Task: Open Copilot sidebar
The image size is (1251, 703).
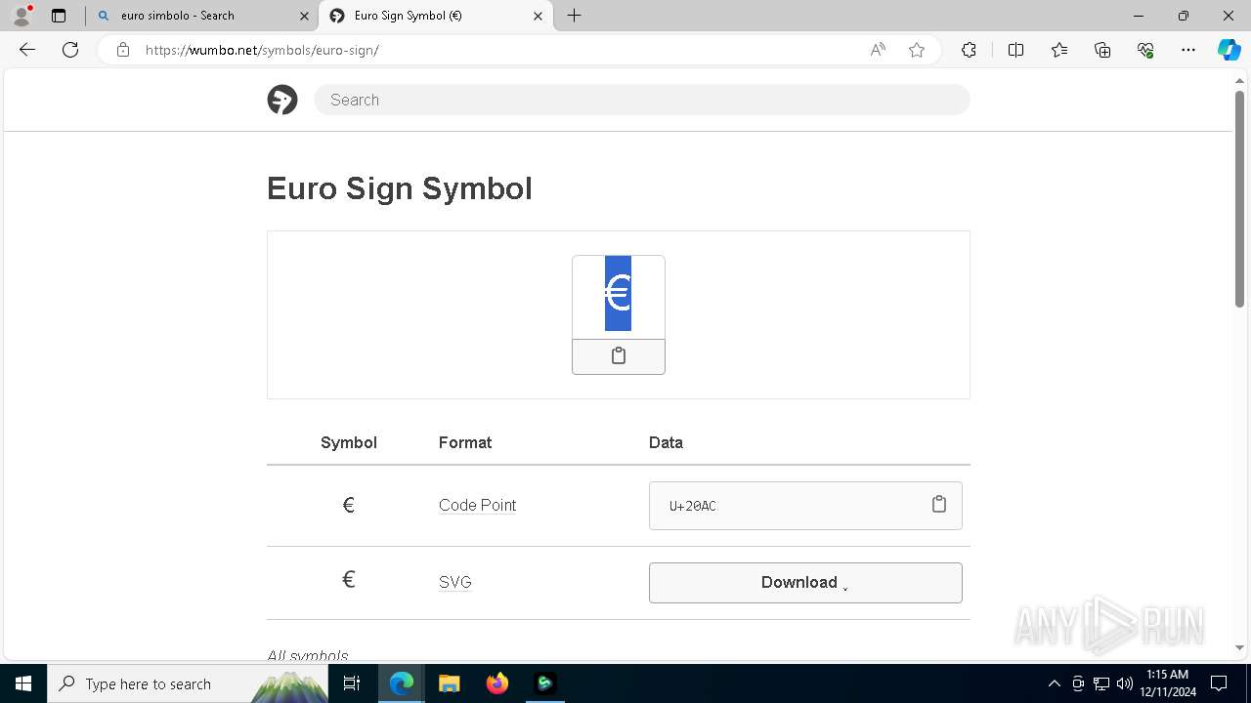Action: tap(1229, 50)
